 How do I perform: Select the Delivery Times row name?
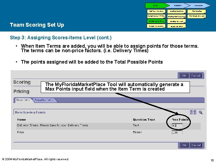tap(52, 125)
